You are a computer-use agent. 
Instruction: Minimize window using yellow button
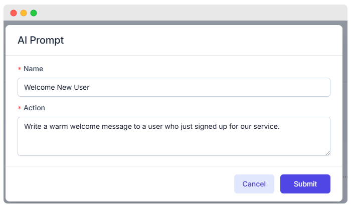pyautogui.click(x=24, y=13)
